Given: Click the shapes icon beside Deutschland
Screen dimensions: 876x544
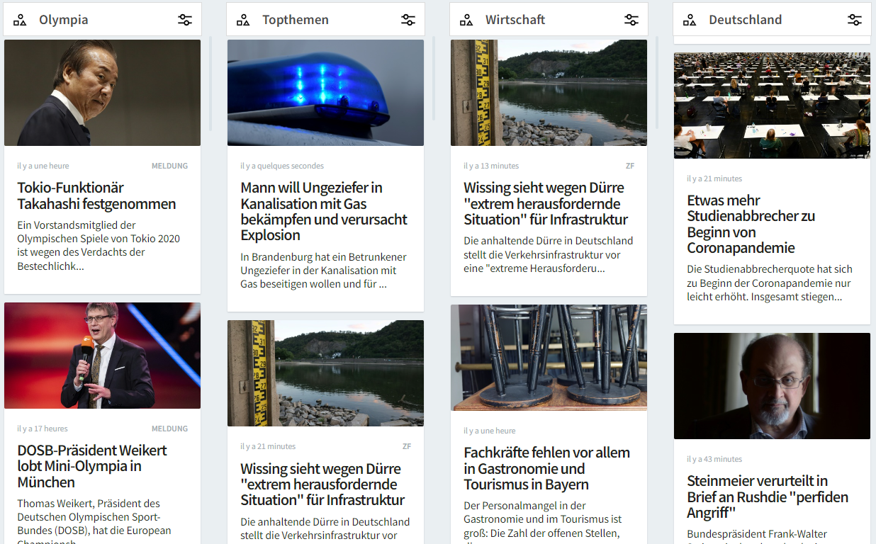Looking at the screenshot, I should tap(690, 20).
